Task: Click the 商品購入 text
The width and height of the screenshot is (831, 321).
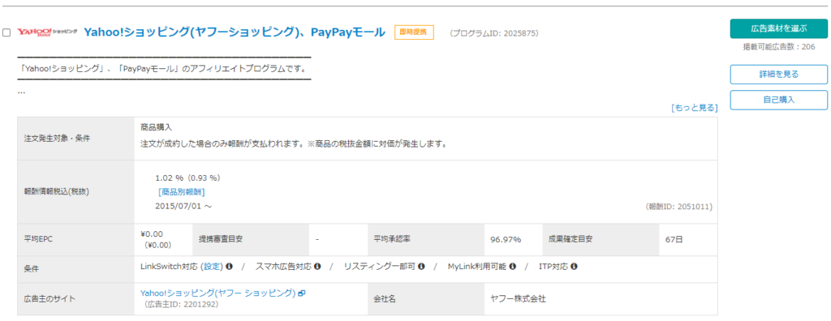Action: (157, 127)
